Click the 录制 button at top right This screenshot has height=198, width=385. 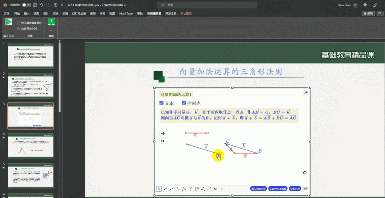(x=369, y=13)
